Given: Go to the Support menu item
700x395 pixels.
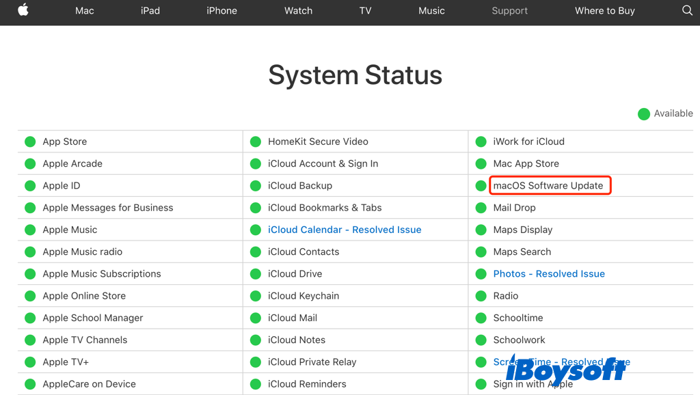Looking at the screenshot, I should pyautogui.click(x=510, y=11).
